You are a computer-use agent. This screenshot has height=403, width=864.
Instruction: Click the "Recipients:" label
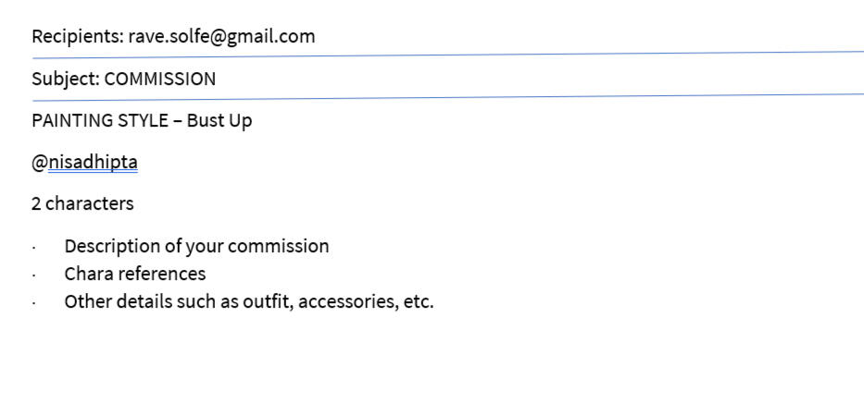point(78,36)
